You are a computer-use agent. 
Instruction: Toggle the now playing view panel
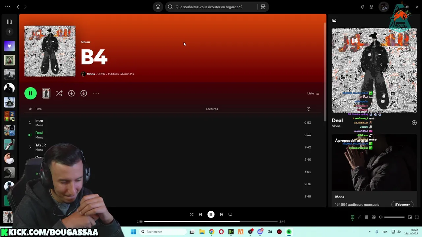(x=352, y=217)
